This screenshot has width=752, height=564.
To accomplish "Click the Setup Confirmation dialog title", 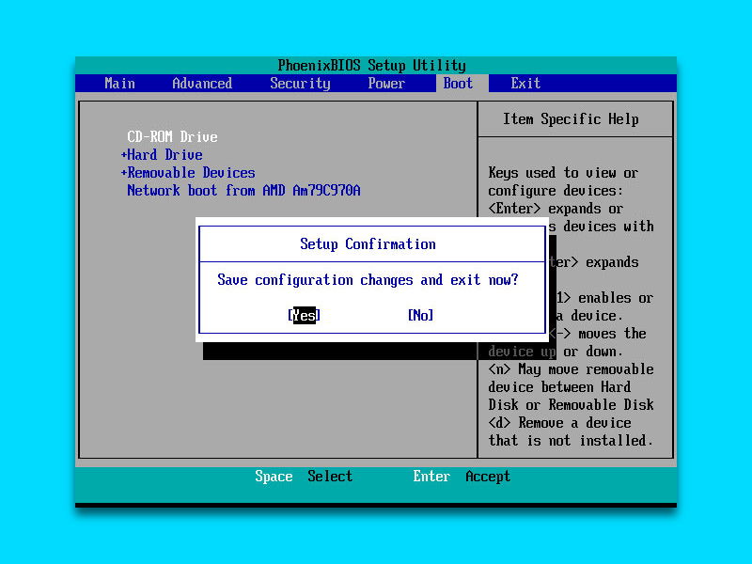I will click(368, 243).
